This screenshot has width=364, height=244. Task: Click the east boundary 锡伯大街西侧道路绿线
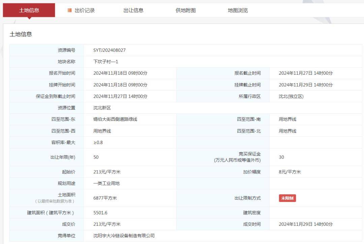point(115,119)
